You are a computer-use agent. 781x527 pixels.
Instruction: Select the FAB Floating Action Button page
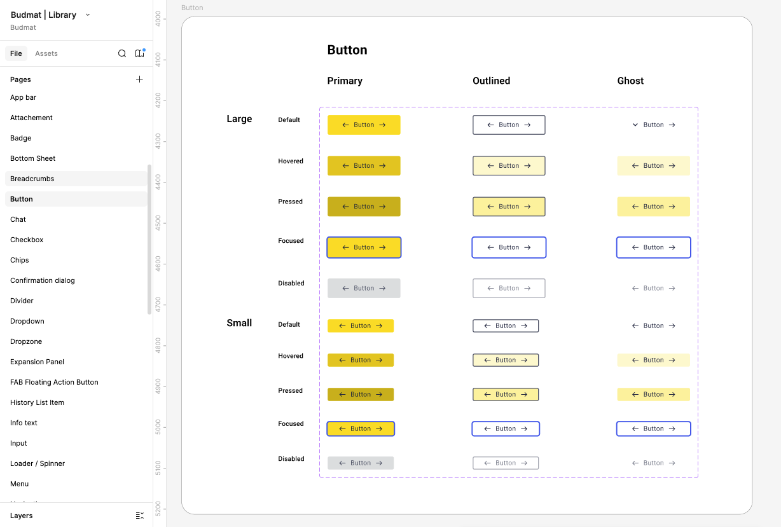coord(54,382)
